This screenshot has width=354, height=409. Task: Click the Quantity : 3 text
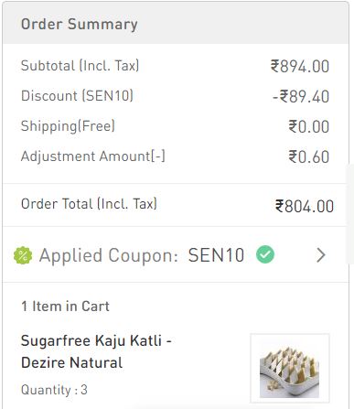pyautogui.click(x=54, y=390)
